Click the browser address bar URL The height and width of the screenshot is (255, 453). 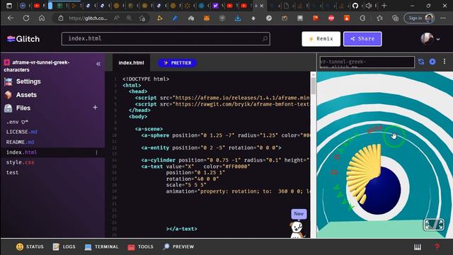pos(88,18)
